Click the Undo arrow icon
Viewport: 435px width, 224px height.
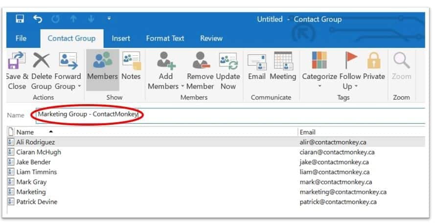pyautogui.click(x=38, y=19)
